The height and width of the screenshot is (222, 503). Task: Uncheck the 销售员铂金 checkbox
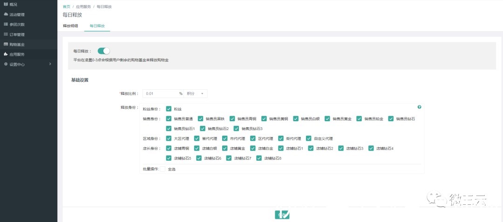click(x=359, y=119)
